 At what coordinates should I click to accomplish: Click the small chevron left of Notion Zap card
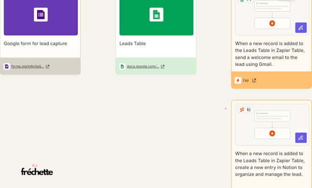point(225,108)
